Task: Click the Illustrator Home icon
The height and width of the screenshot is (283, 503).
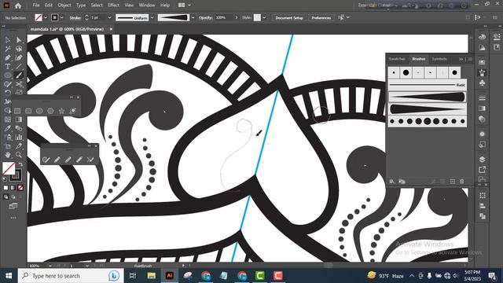Action: click(x=18, y=6)
